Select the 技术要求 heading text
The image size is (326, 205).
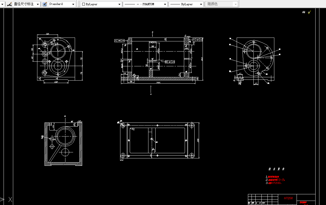click(x=276, y=169)
